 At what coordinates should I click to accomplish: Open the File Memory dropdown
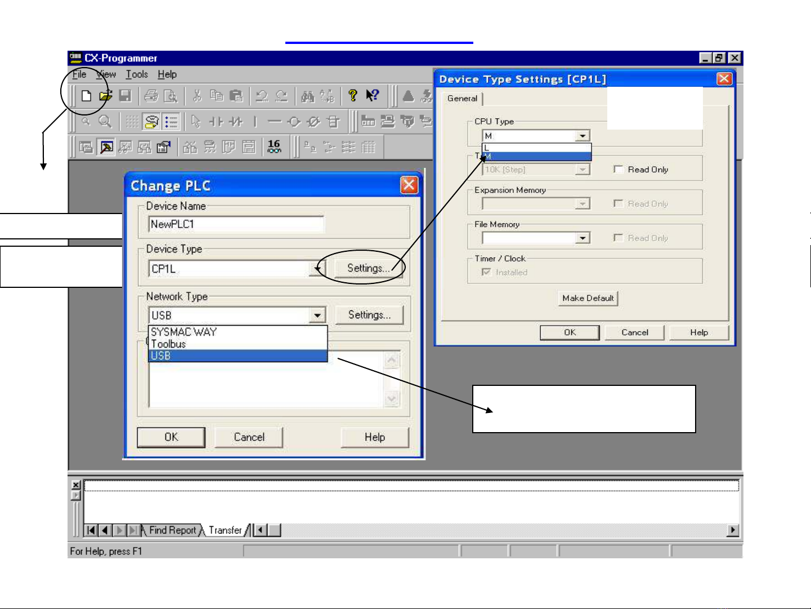(583, 238)
